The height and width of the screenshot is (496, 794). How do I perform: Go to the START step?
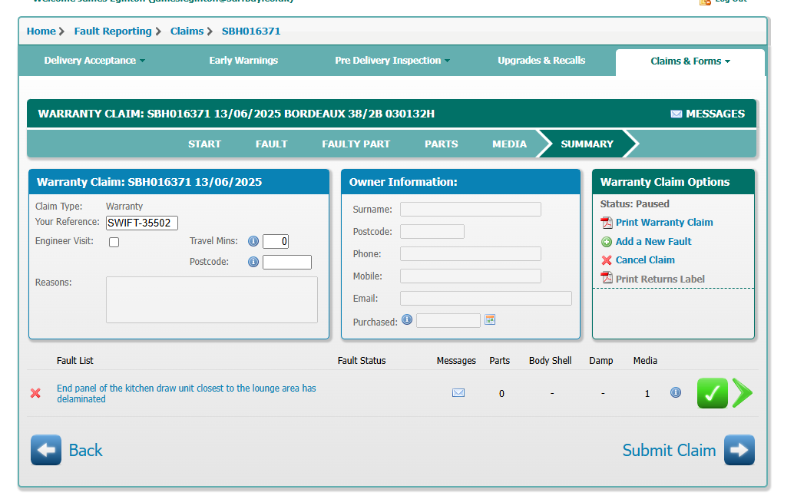coord(204,144)
